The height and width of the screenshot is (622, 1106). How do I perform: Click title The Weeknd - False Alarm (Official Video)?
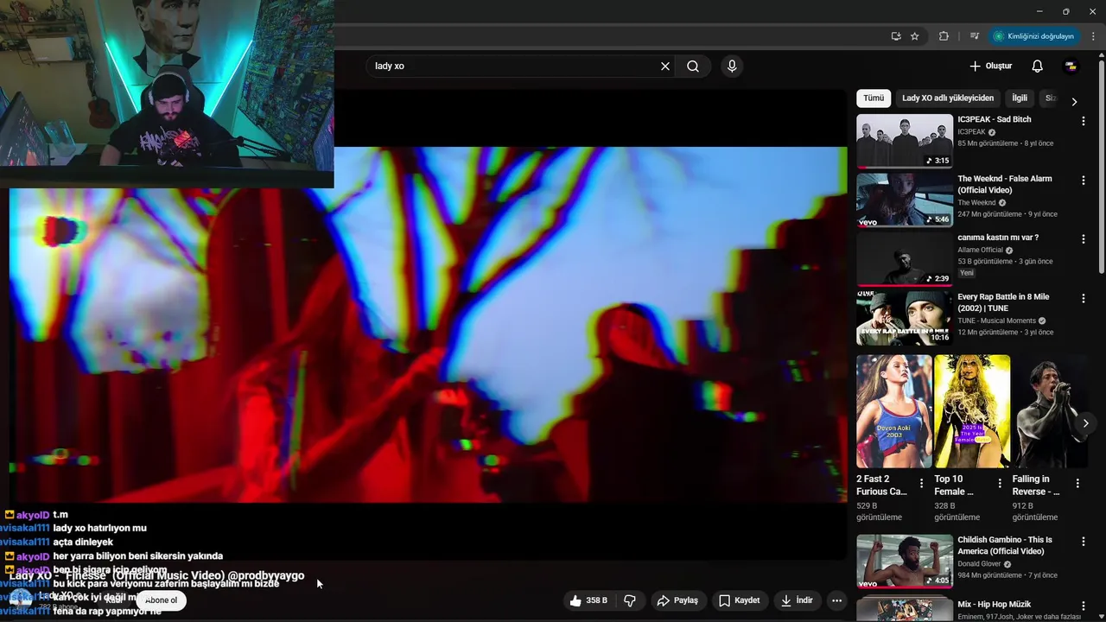tap(1005, 184)
